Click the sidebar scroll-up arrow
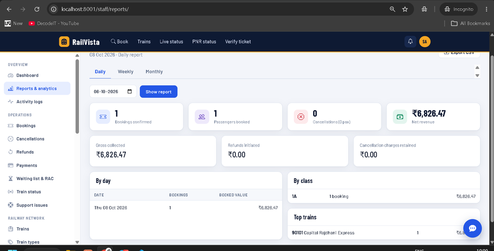494x251 pixels. (x=77, y=56)
